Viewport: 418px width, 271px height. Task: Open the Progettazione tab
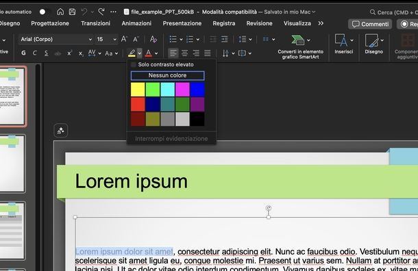(50, 23)
